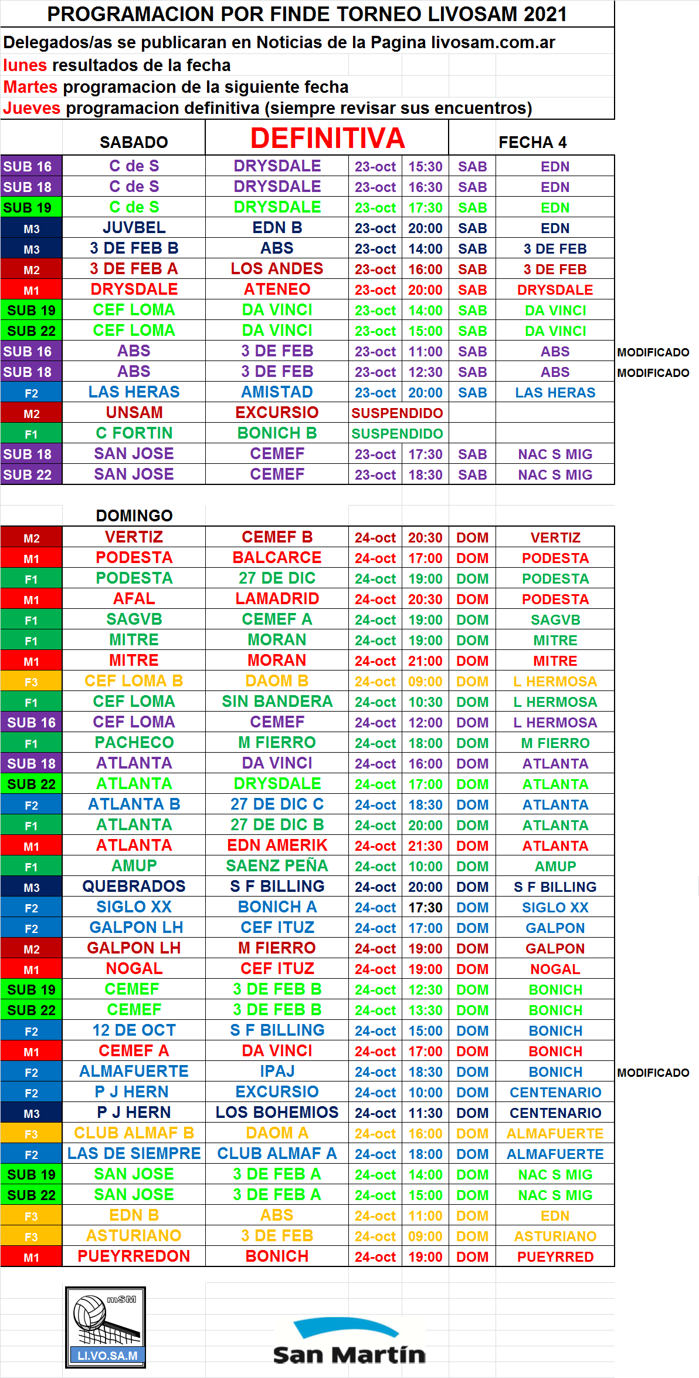Viewport: 699px width, 1378px height.
Task: Click SIN BANDERA opponent cell
Action: click(277, 702)
